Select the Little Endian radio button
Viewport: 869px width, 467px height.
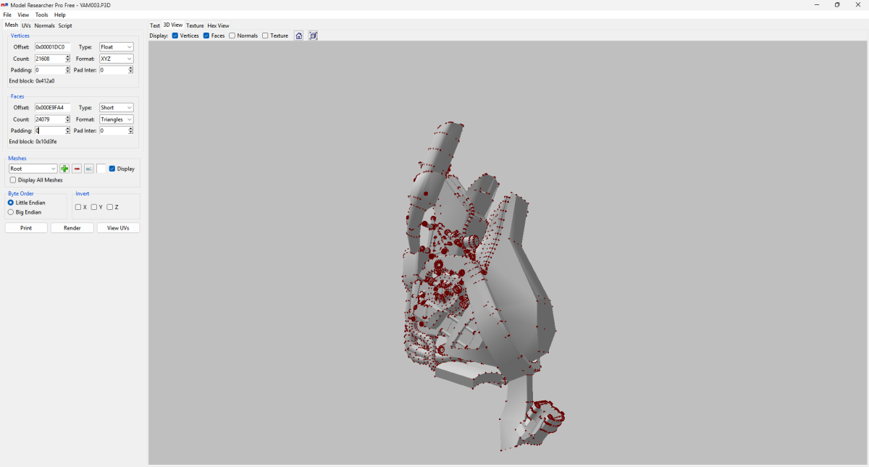[11, 203]
